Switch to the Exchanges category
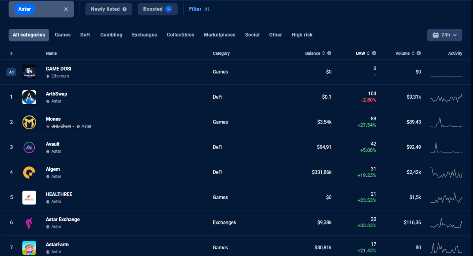 tap(145, 35)
